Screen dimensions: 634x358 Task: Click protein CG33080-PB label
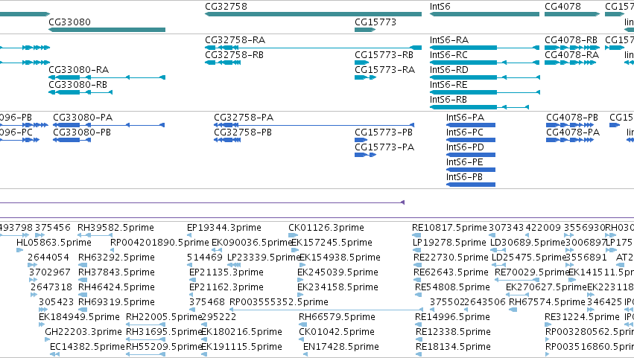(82, 132)
